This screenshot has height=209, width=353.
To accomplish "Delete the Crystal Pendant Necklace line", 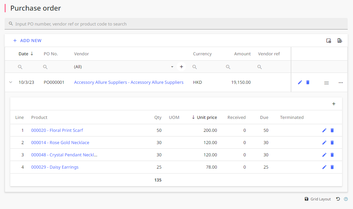I will click(x=332, y=155).
